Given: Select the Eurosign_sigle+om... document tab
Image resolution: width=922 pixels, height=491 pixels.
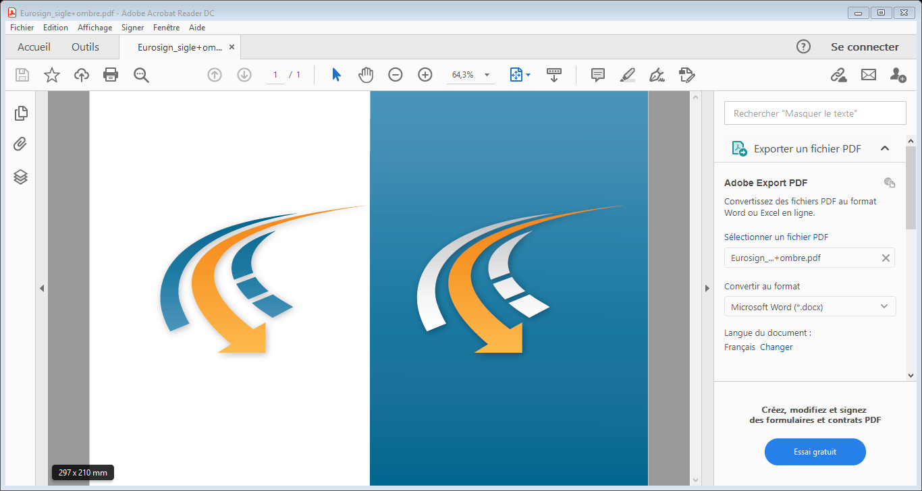Looking at the screenshot, I should pyautogui.click(x=180, y=47).
